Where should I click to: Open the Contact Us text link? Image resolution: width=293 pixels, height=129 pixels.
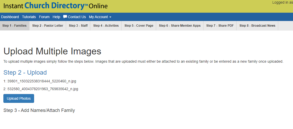tap(77, 17)
